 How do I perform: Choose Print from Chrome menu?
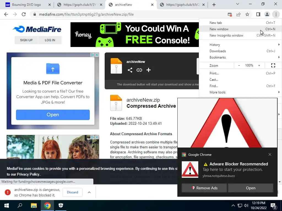(240, 73)
